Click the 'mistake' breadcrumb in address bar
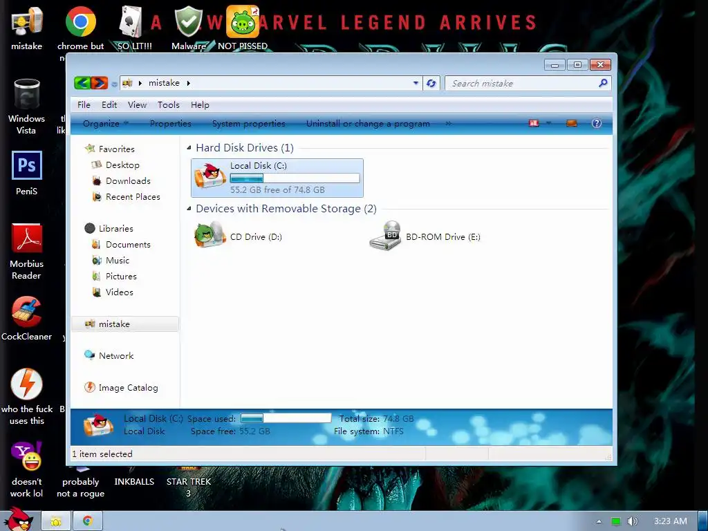The image size is (708, 531). pos(164,83)
